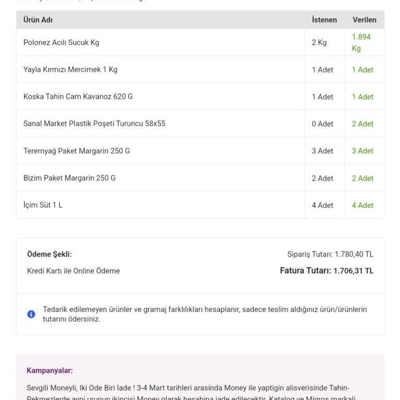
Task: Click Bizim Paket Margarin 250 G
Action: [69, 178]
